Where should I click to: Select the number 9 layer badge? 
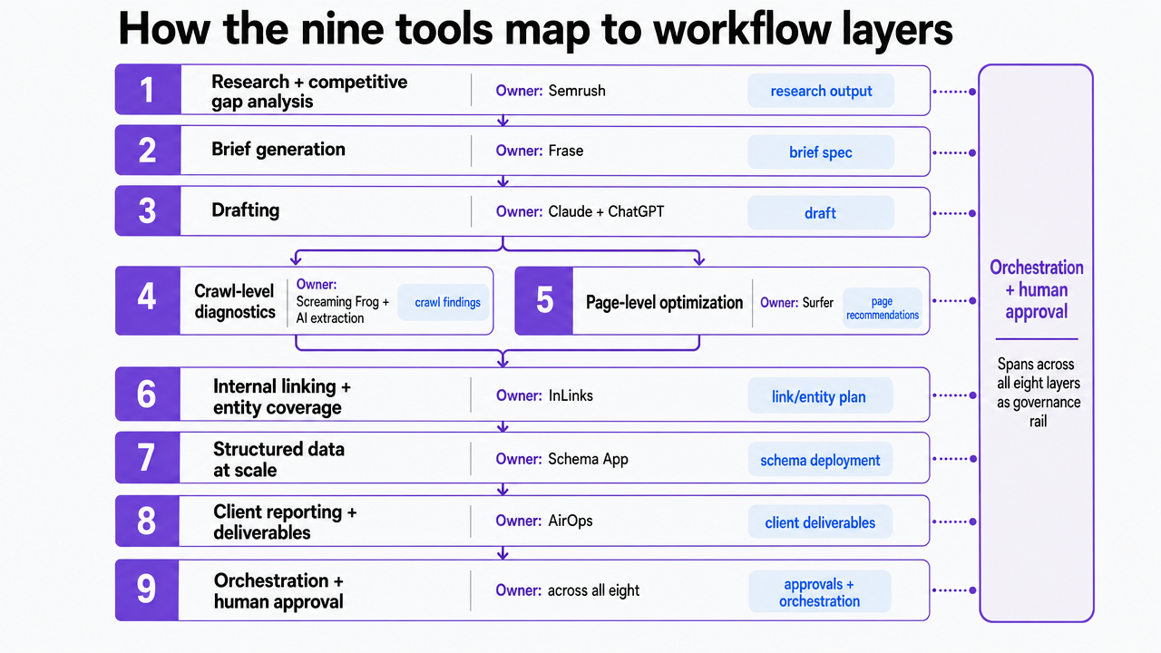coord(147,590)
